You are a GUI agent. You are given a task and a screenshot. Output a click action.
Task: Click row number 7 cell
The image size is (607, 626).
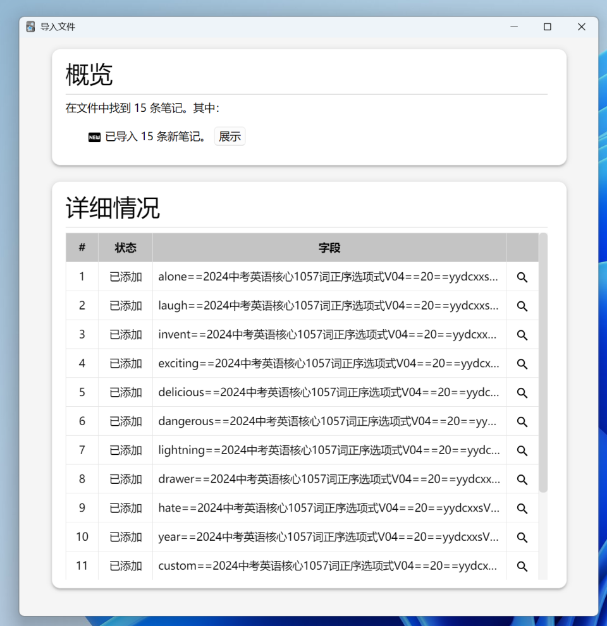82,450
